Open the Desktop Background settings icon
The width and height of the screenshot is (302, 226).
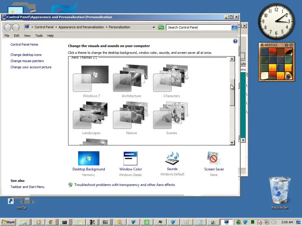(x=88, y=158)
